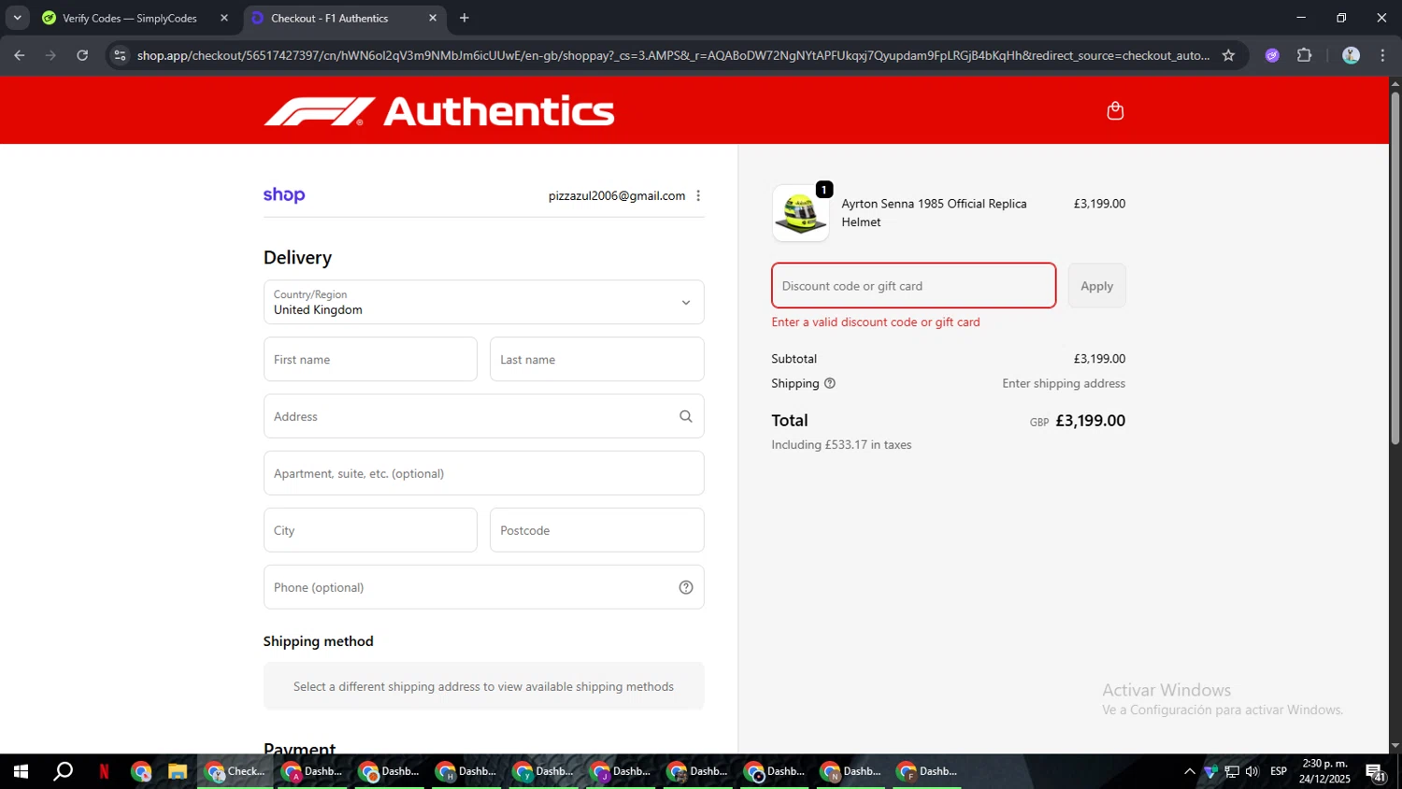
Task: Click the browser address bar URL
Action: (x=673, y=55)
